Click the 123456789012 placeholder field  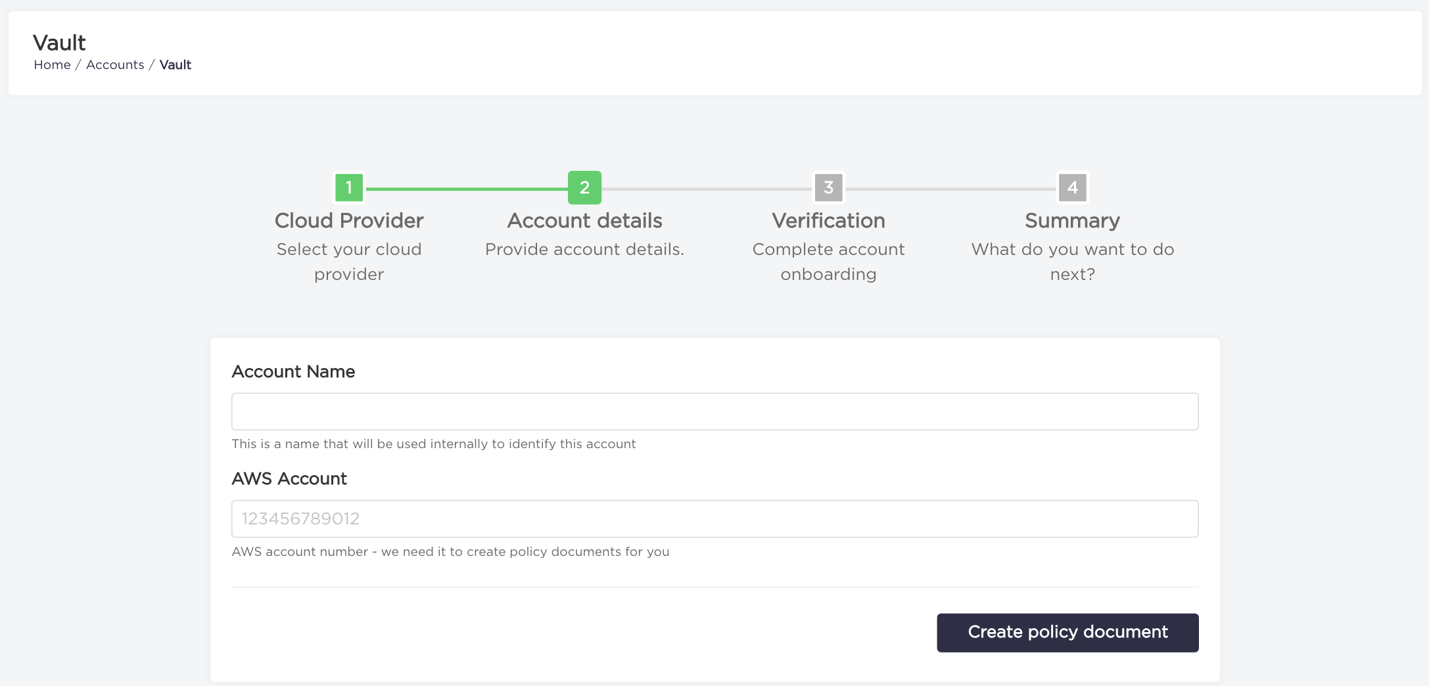[x=714, y=518]
